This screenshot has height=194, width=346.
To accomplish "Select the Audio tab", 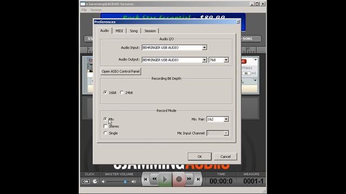I will coord(104,31).
